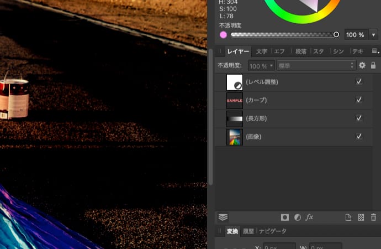The height and width of the screenshot is (249, 381).
Task: Open blend options gear icon
Action: coord(362,65)
